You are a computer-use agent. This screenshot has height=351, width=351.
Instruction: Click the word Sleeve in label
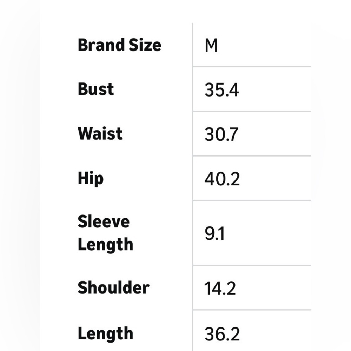click(x=104, y=222)
